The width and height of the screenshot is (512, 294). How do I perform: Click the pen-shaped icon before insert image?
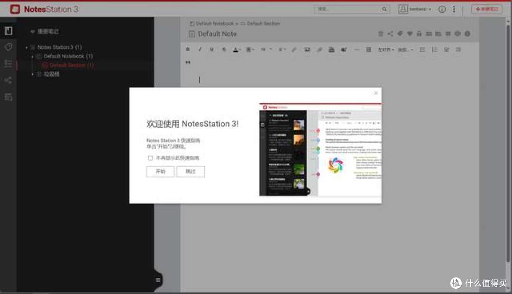click(294, 50)
